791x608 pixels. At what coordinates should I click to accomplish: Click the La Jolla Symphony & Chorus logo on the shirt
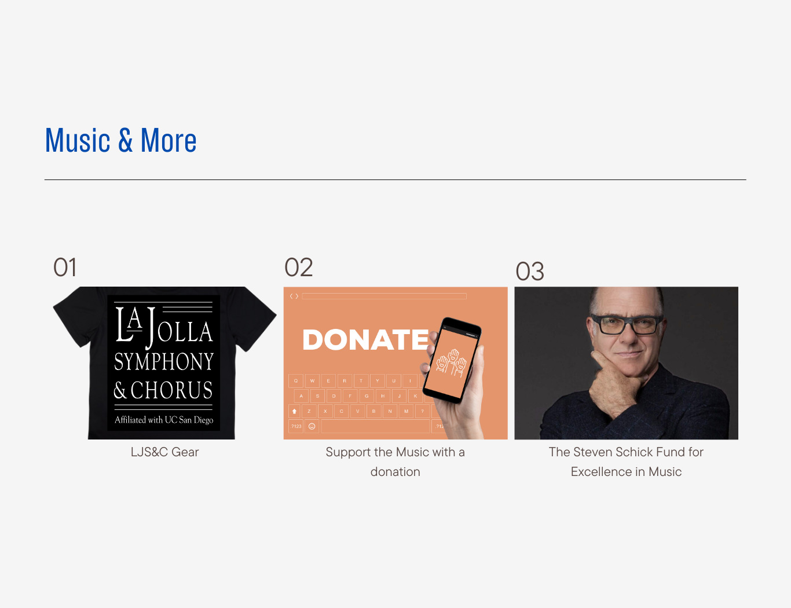164,363
